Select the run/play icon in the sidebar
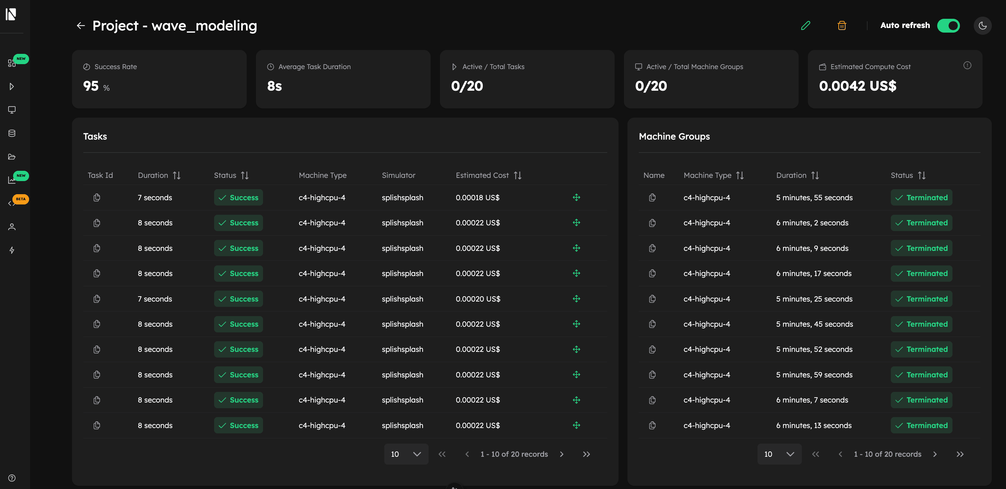Viewport: 1006px width, 489px height. [12, 86]
